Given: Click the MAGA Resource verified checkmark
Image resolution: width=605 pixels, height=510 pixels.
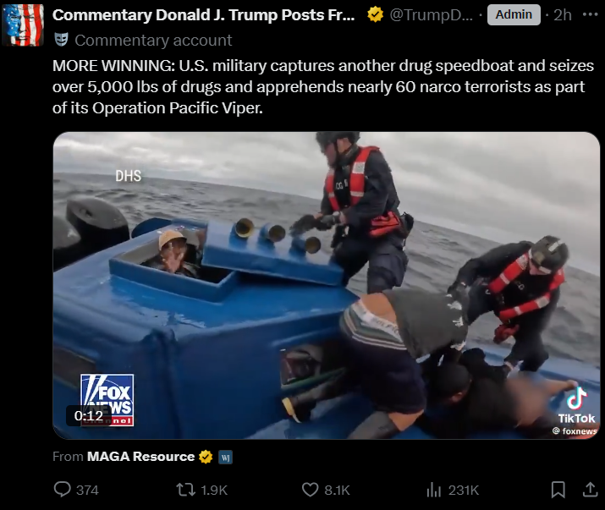Looking at the screenshot, I should [206, 457].
